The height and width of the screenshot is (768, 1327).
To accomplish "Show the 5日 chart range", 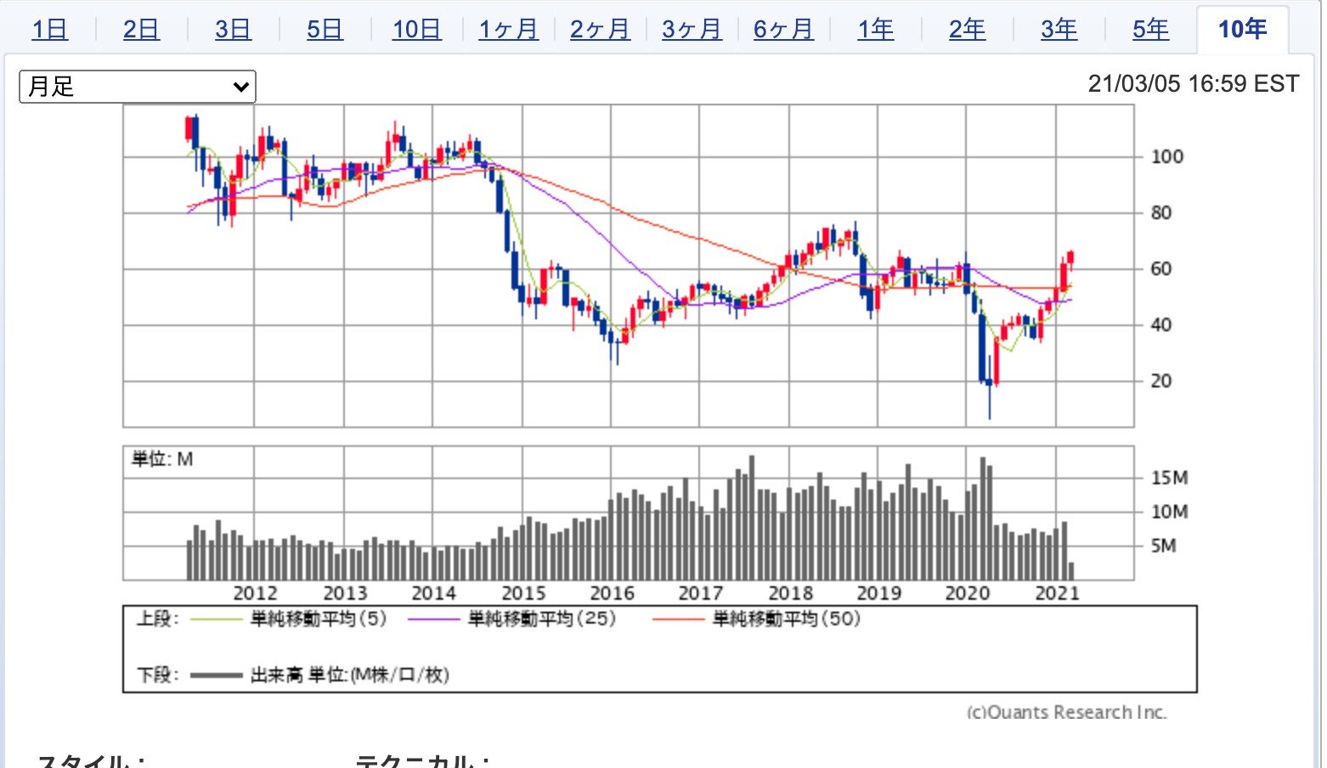I will [325, 30].
